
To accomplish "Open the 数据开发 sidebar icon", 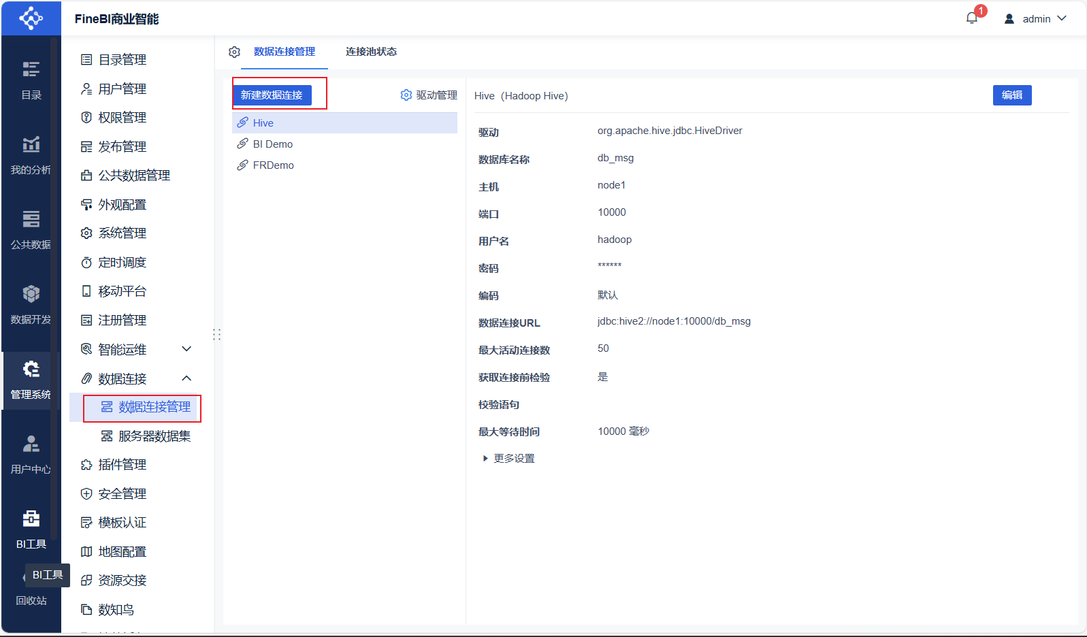I will click(x=31, y=304).
